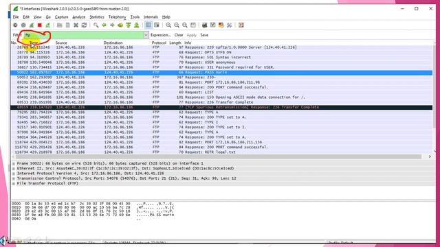Open the Internals menu

tap(151, 17)
